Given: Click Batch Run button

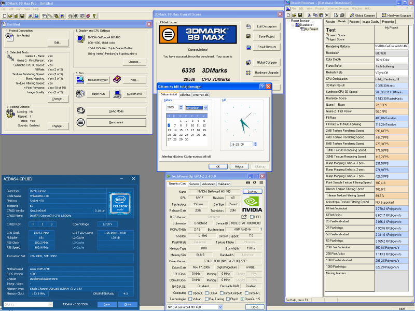Looking at the screenshot, I should (98, 94).
